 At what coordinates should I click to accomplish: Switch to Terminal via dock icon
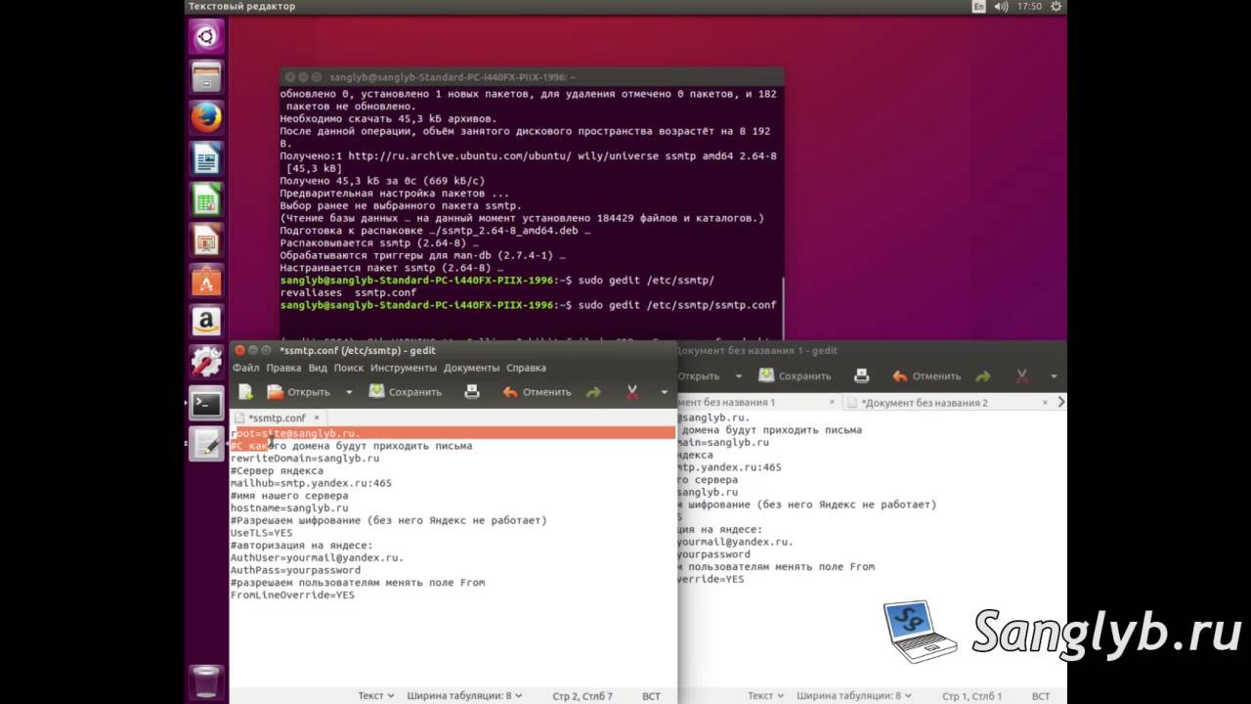(206, 402)
